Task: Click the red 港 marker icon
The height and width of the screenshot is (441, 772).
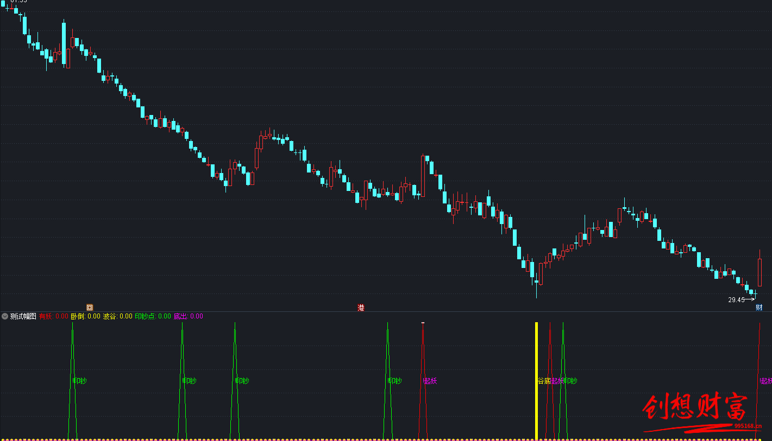Action: click(x=361, y=308)
